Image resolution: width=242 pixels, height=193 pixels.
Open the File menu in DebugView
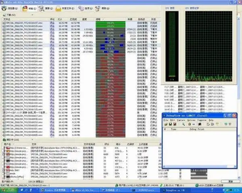166,120
